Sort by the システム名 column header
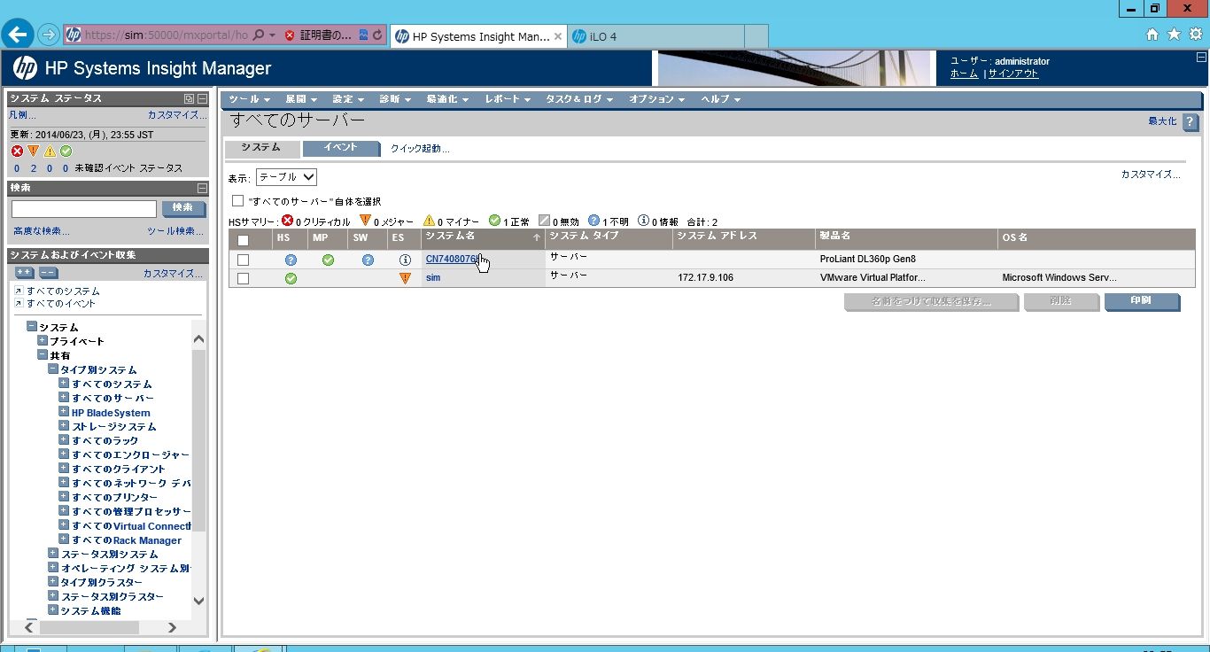1210x652 pixels. (483, 237)
